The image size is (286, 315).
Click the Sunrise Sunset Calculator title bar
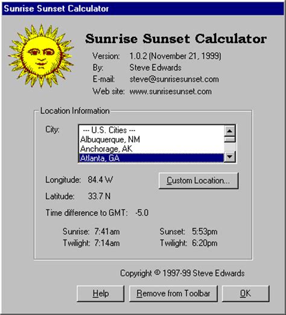click(143, 8)
